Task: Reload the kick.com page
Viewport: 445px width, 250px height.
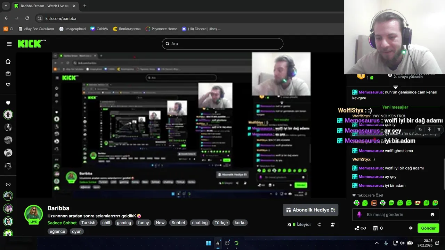Action: tap(27, 18)
